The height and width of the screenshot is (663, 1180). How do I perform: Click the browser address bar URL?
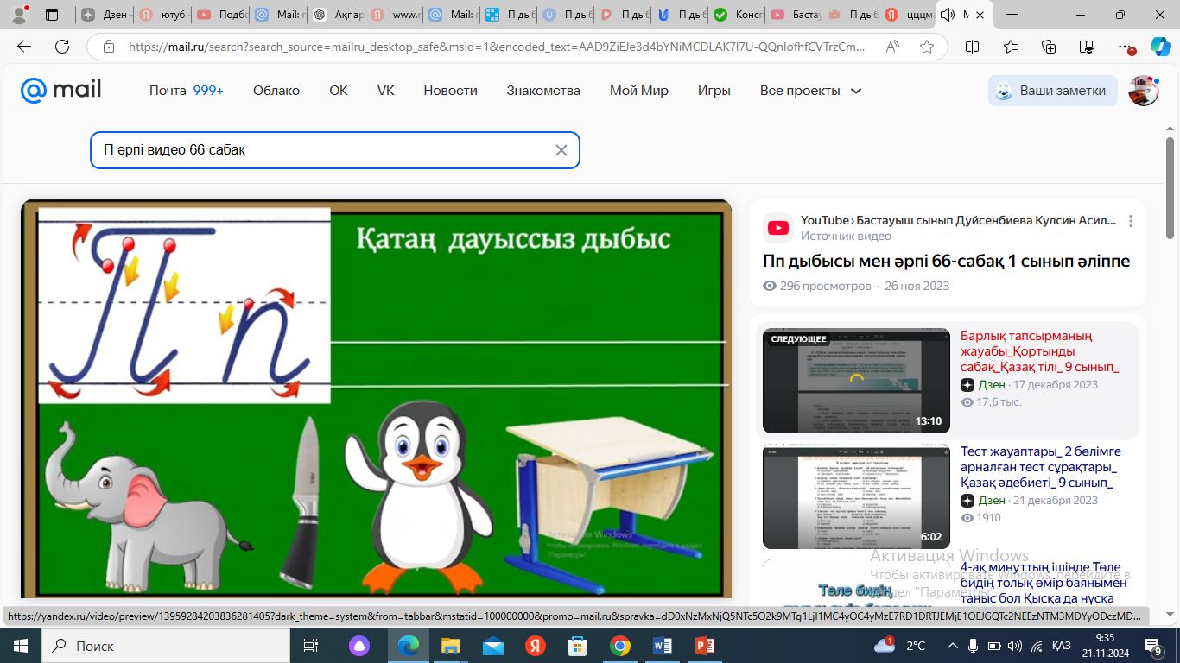497,47
